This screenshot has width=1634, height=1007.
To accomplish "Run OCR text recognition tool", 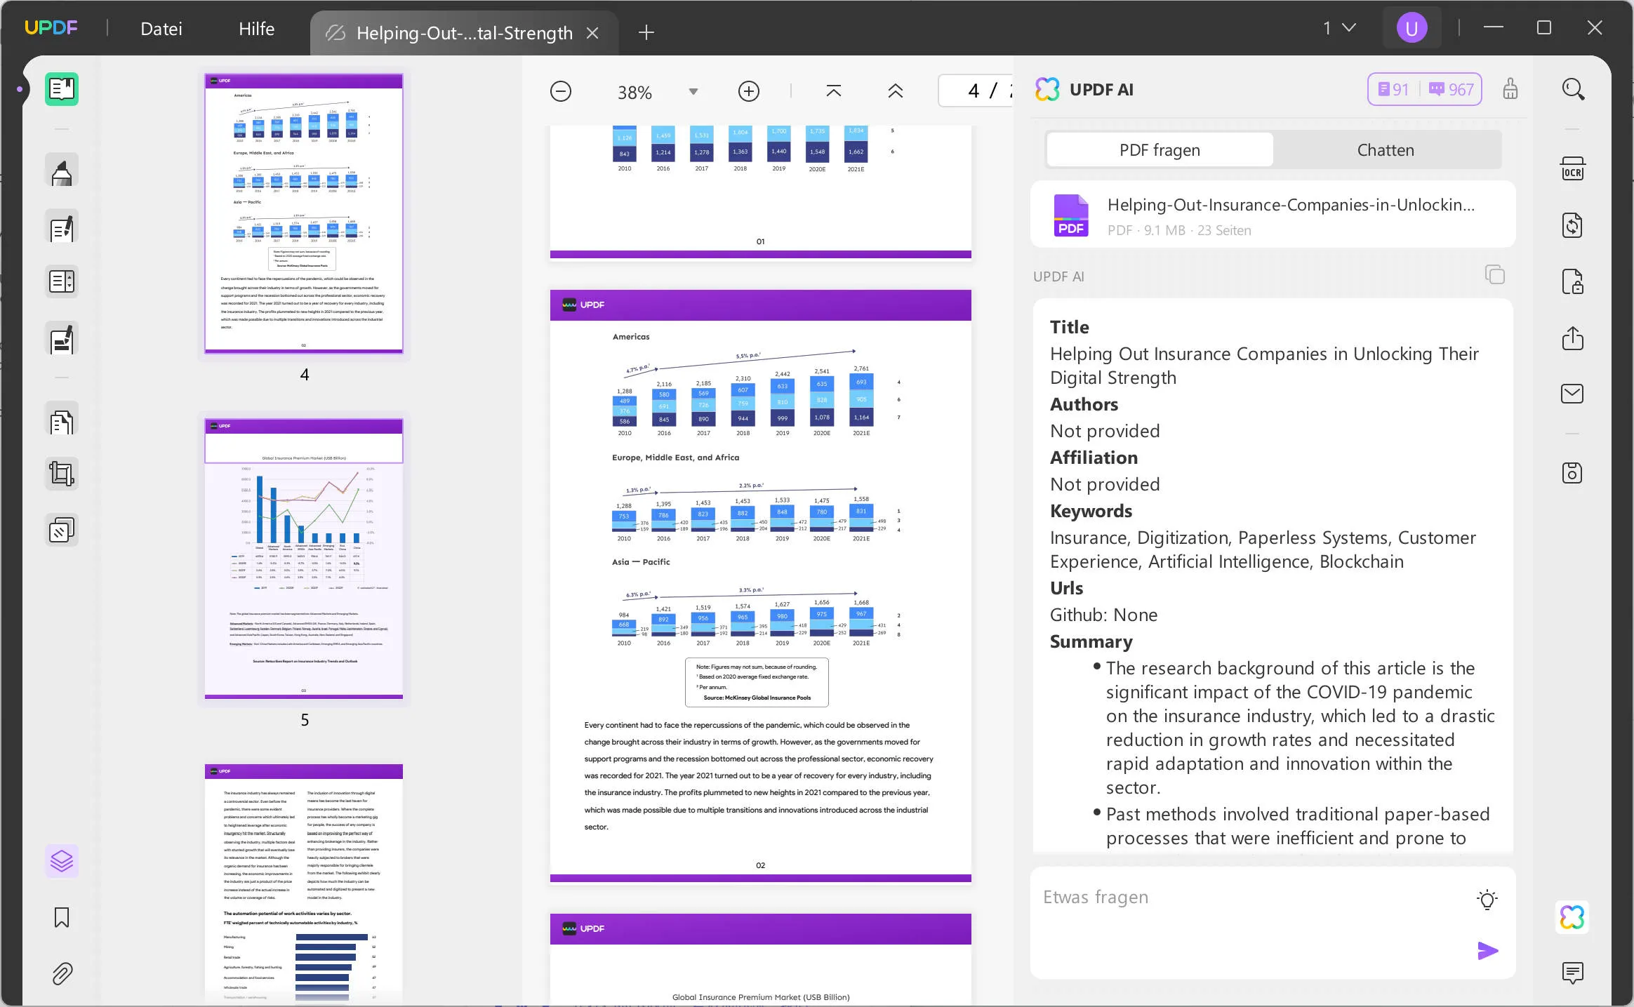I will click(1572, 170).
